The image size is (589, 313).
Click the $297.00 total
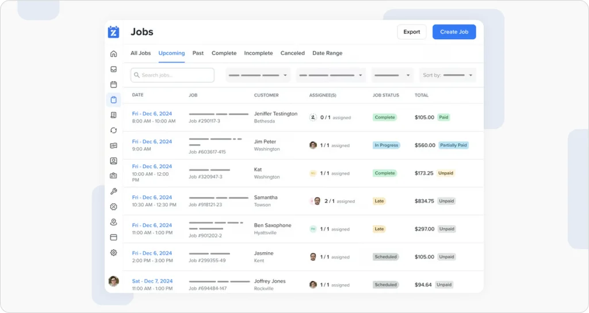[424, 229]
